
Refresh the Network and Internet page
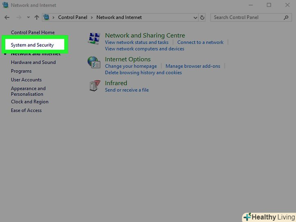coord(202,17)
